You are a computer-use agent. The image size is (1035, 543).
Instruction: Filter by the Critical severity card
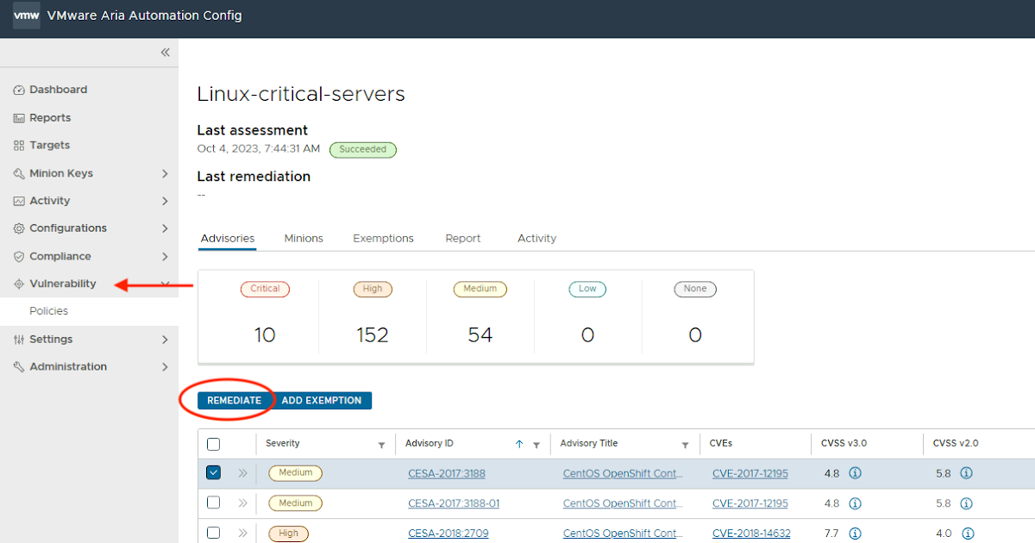click(265, 316)
